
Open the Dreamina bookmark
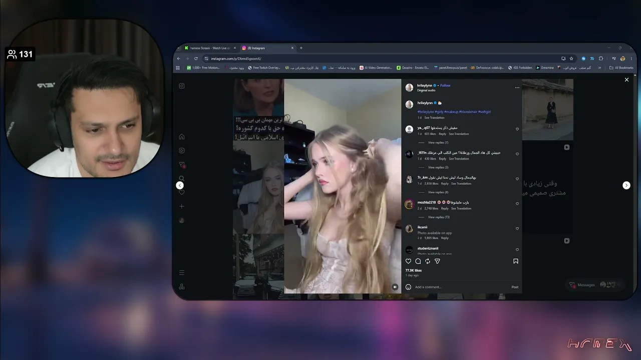point(545,67)
